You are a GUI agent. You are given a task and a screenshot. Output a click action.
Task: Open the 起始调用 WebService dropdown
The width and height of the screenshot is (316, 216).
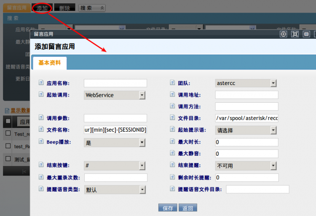click(115, 95)
